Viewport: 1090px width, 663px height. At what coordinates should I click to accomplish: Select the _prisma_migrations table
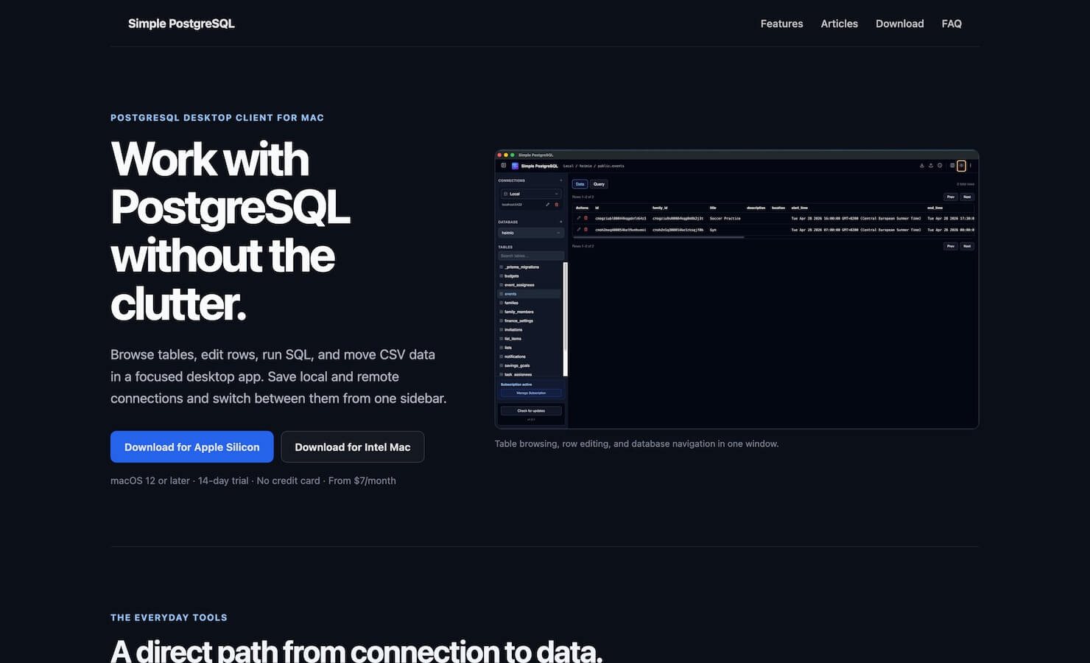(530, 267)
